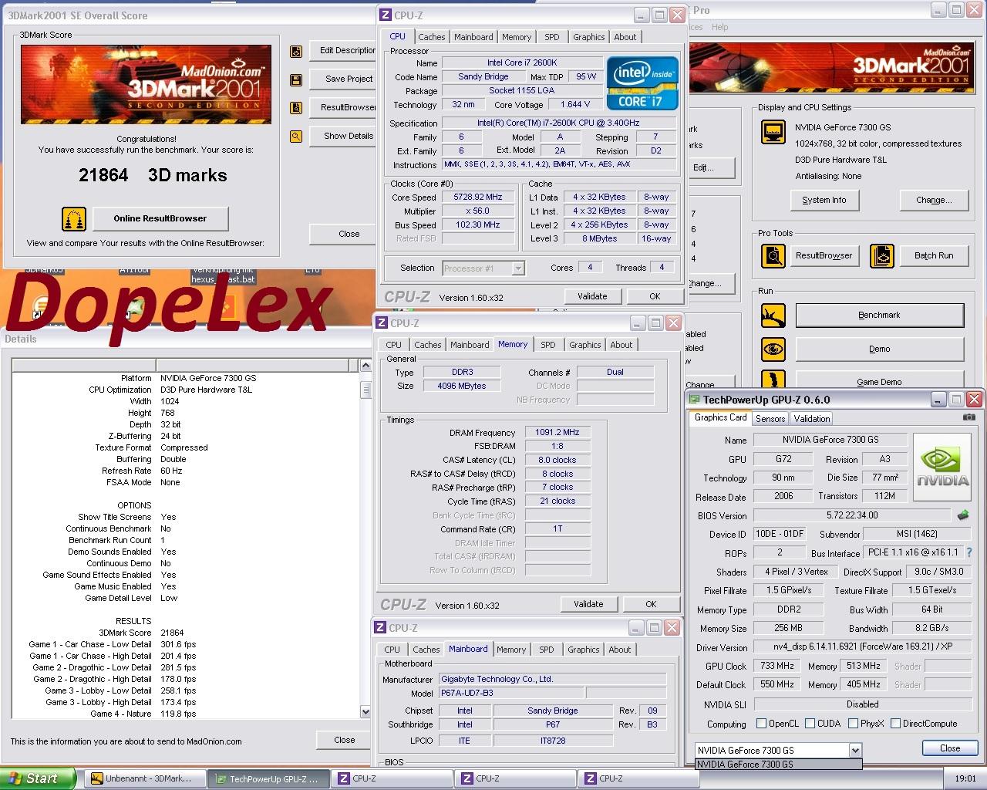Click the Close button in GPU-Z
The image size is (987, 790).
point(950,748)
